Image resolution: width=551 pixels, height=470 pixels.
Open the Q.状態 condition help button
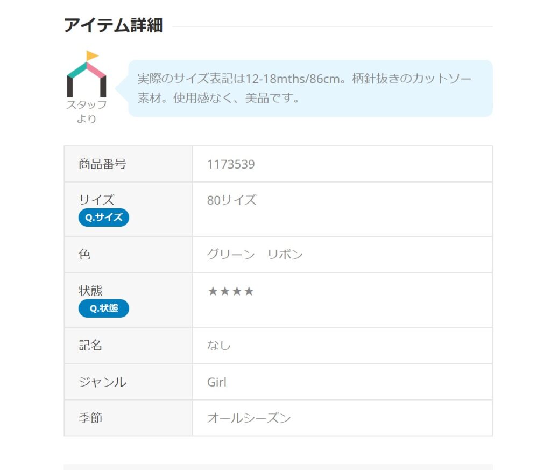coord(104,308)
